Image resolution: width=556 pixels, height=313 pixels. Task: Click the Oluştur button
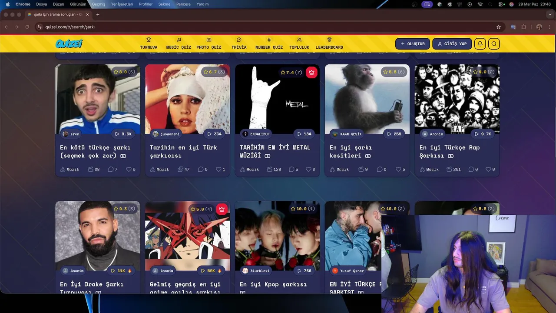413,44
